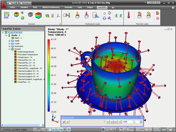Open the Output ribbon tab
The width and height of the screenshot is (176, 132).
[x=90, y=7]
